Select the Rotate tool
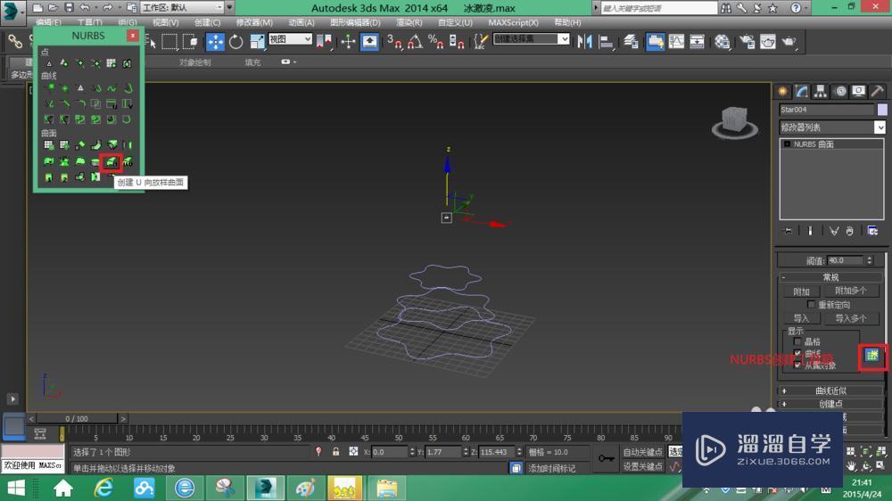 coord(236,42)
